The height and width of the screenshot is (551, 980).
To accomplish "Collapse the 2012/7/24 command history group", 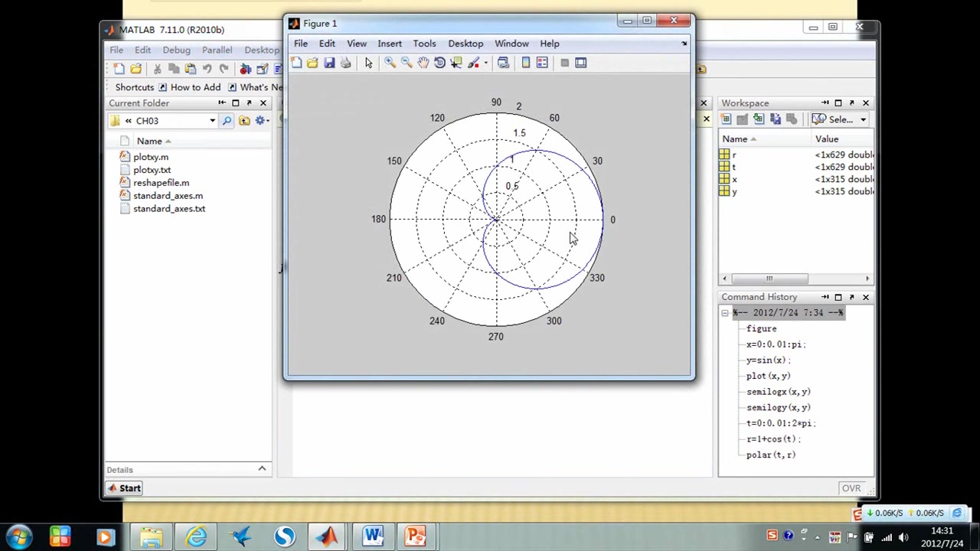I will click(725, 313).
